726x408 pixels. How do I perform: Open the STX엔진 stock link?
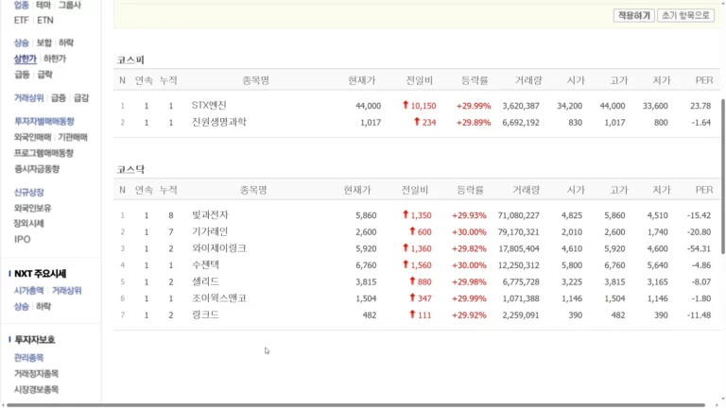(x=209, y=106)
